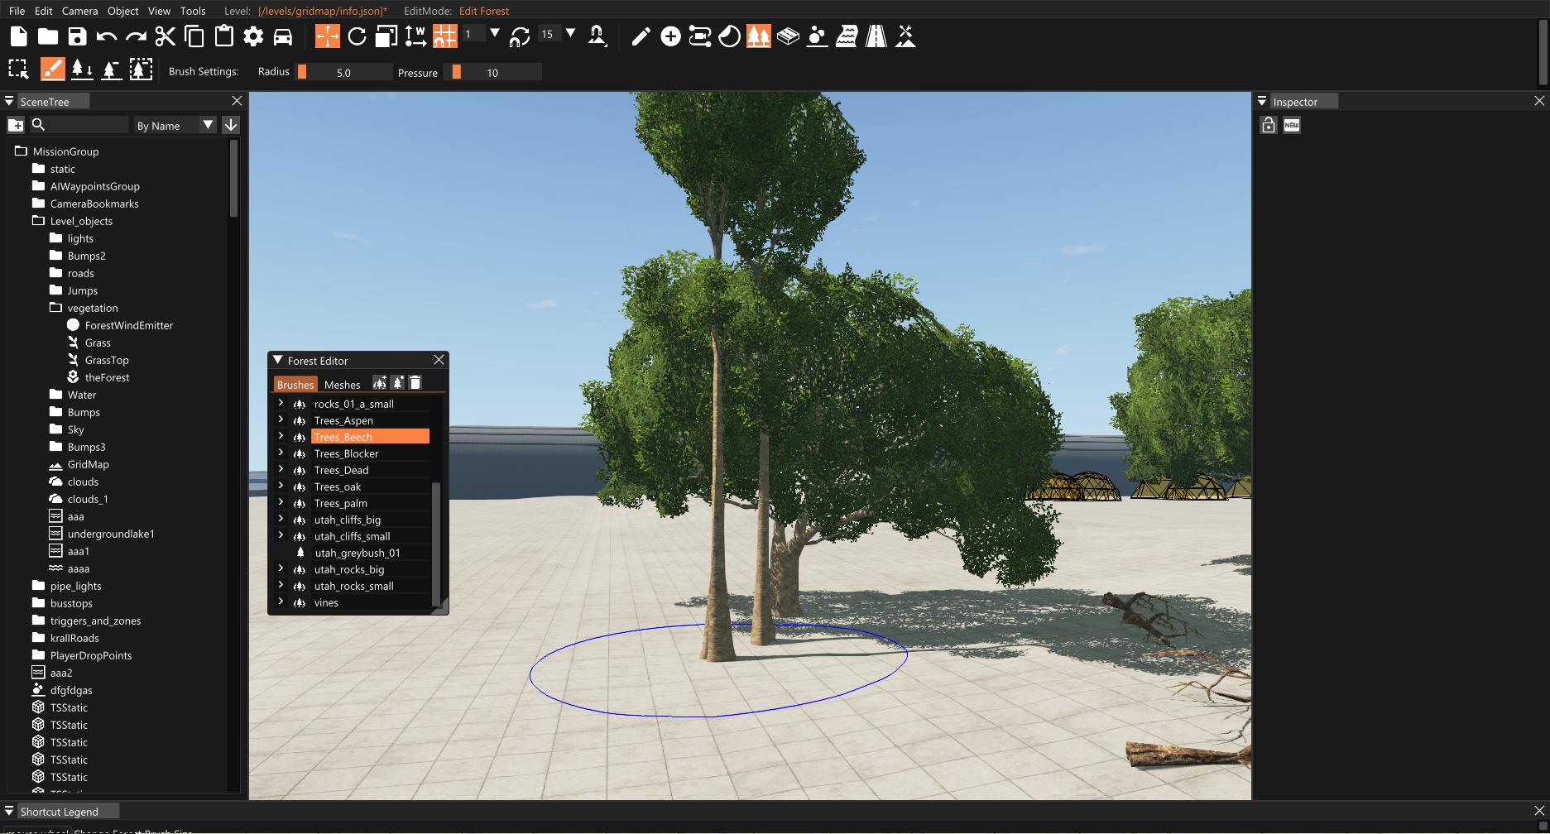Click the save floppy disk icon
This screenshot has height=834, width=1550.
pyautogui.click(x=77, y=36)
